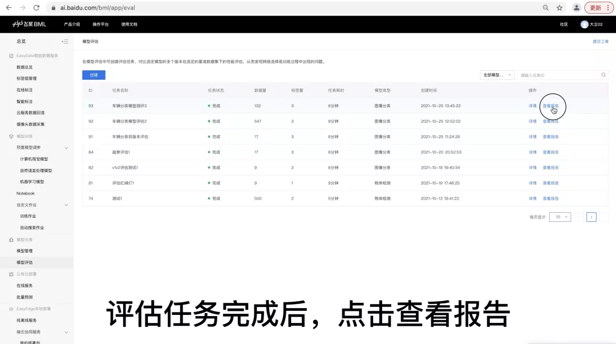This screenshot has height=344, width=616.
Task: Open 计算机视觉模型 in the sidebar
Action: click(x=34, y=159)
